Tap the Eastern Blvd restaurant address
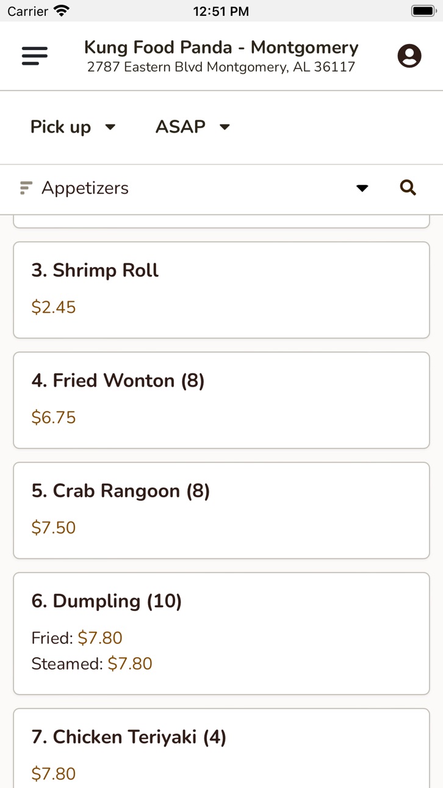The width and height of the screenshot is (443, 788). pyautogui.click(x=221, y=67)
